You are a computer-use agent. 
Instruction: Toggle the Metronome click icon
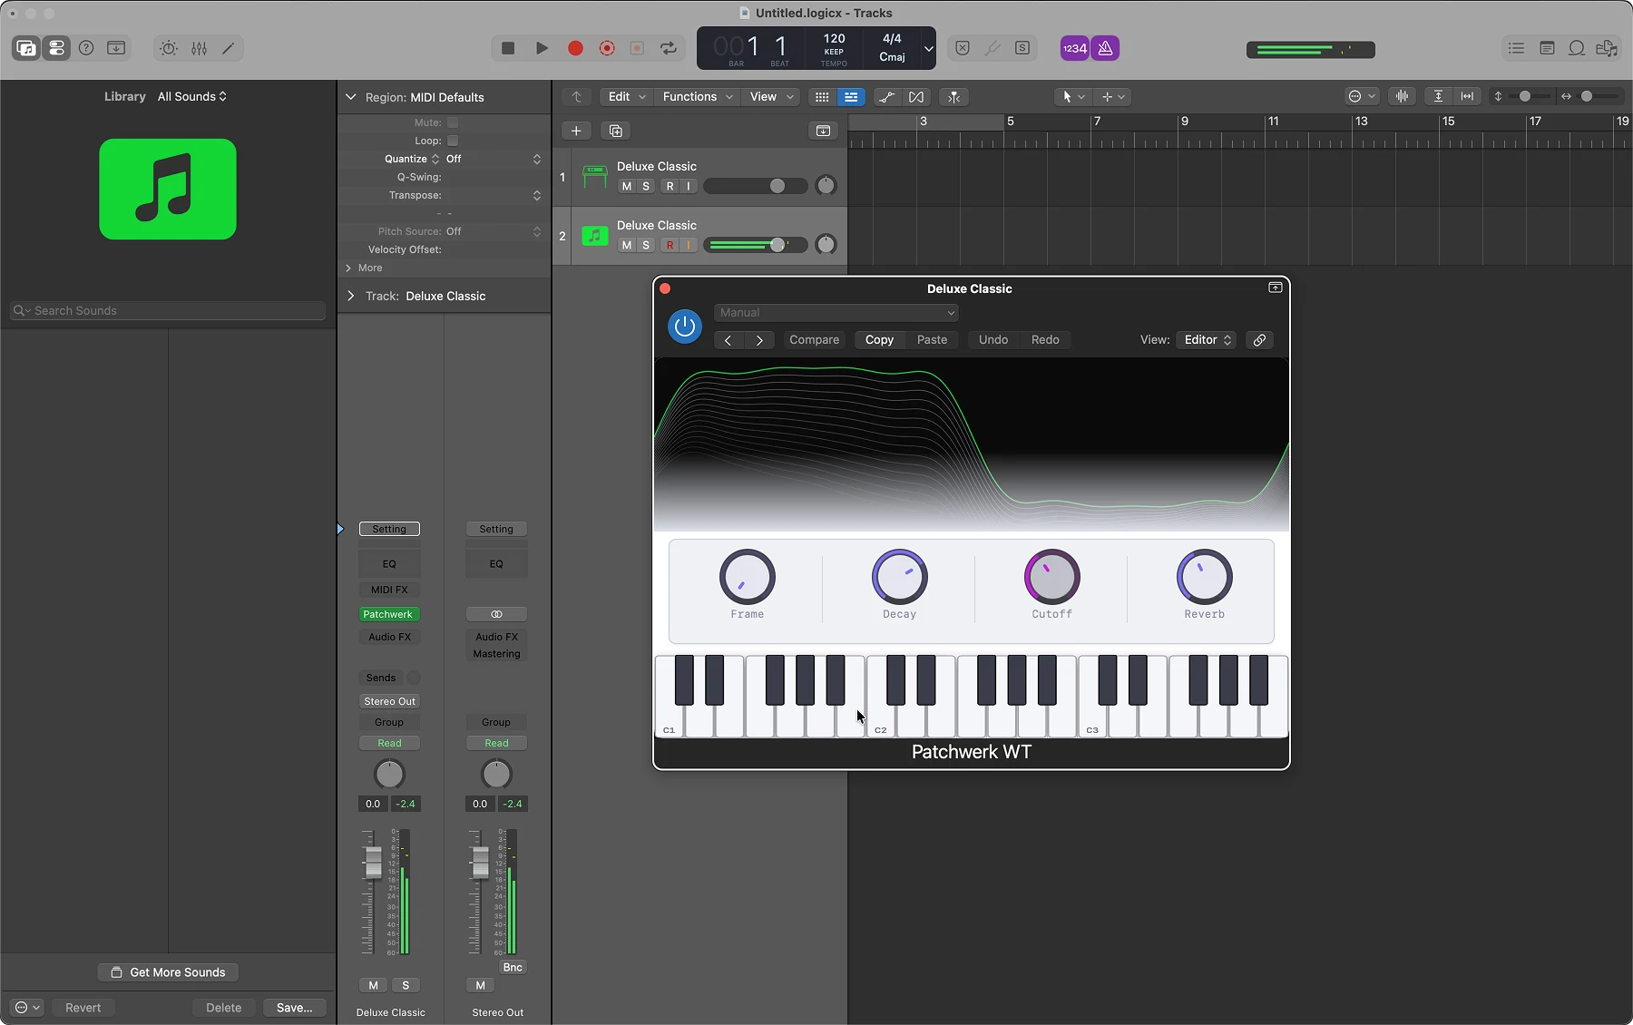[1105, 48]
